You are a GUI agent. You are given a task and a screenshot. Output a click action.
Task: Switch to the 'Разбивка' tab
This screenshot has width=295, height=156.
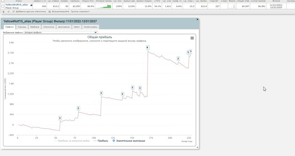[x=35, y=27]
